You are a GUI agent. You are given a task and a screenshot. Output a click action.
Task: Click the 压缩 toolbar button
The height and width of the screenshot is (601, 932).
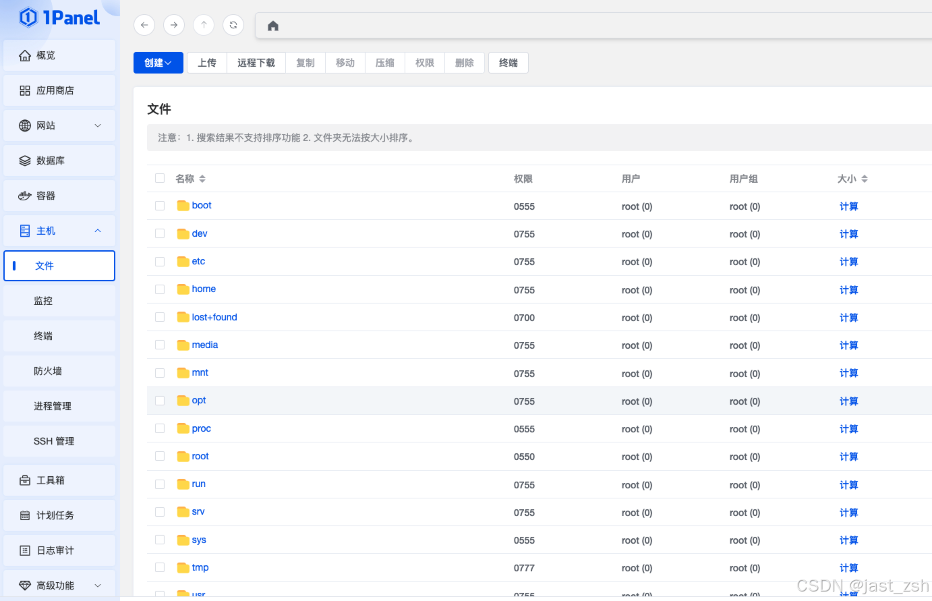click(385, 63)
